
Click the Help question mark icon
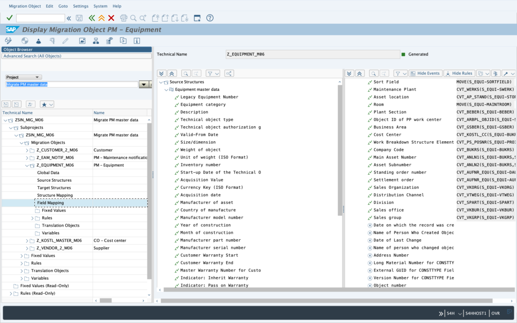coord(210,18)
